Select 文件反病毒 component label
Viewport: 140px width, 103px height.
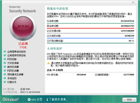pyautogui.click(x=13, y=63)
